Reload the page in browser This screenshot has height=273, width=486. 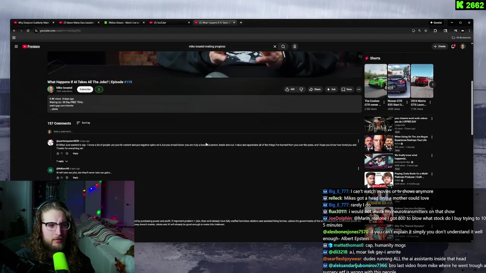pyautogui.click(x=28, y=31)
